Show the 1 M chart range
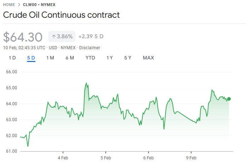Screen dimensions: 246x164 [x=50, y=58]
